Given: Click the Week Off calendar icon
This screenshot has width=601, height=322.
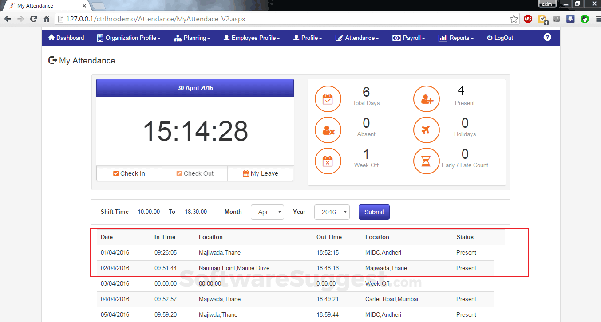Looking at the screenshot, I should click(x=328, y=161).
